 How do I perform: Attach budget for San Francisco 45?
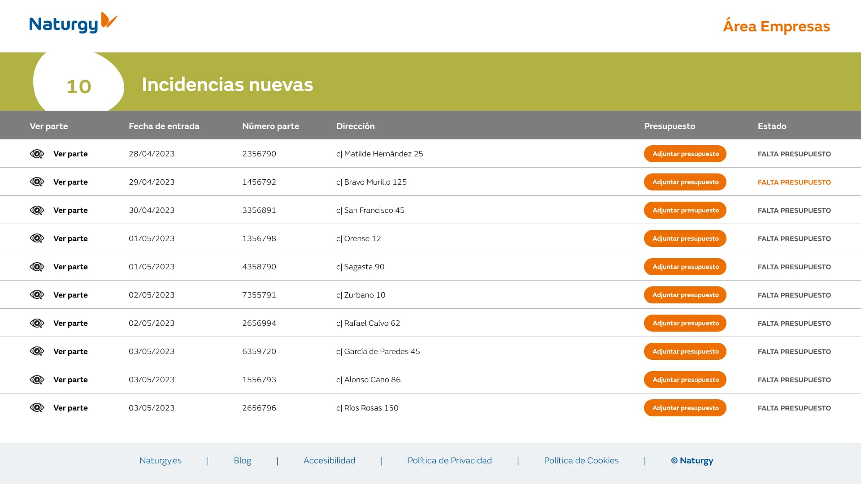685,210
